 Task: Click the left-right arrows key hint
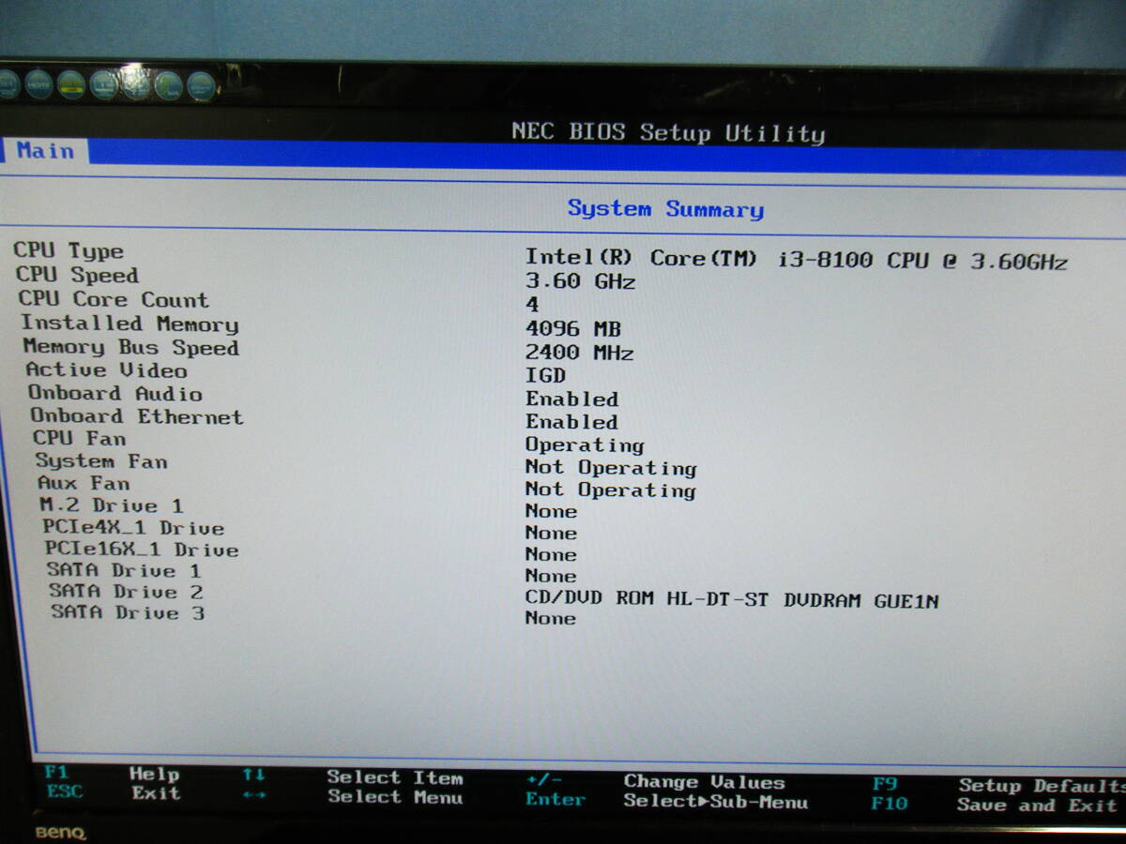pos(254,795)
